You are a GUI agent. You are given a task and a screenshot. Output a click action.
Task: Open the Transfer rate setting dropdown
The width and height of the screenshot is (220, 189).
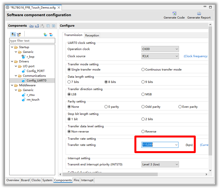176,145
